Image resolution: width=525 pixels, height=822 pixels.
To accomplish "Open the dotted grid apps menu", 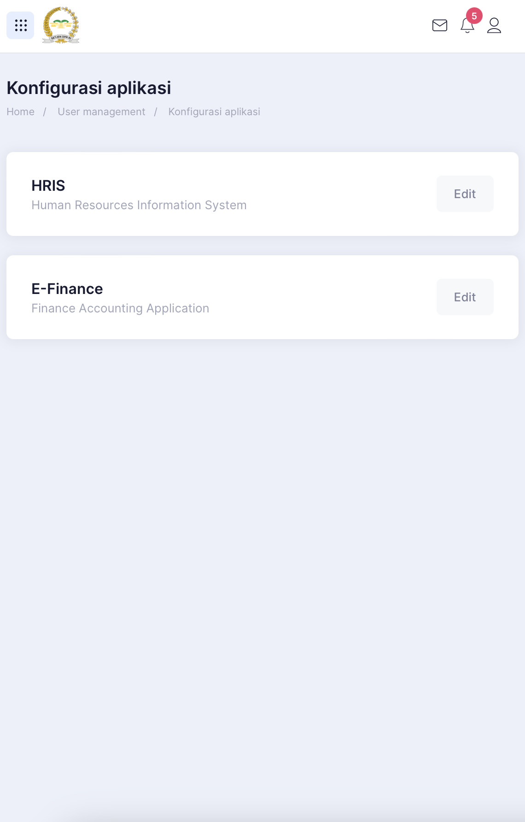I will [20, 25].
